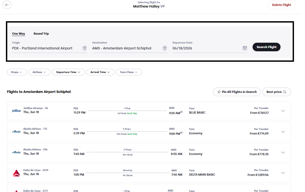Click the Alaska logo for flight 713

[x=16, y=132]
